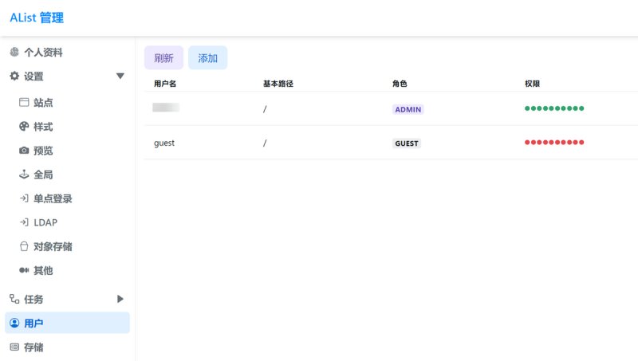Click the window icon beside 站点
Viewport: 638px width, 361px height.
click(x=24, y=102)
